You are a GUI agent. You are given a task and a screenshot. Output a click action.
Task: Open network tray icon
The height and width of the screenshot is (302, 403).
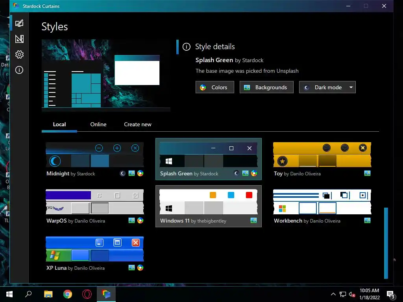tap(343, 294)
